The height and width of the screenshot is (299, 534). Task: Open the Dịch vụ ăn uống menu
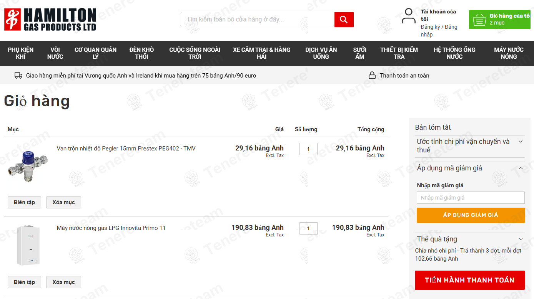click(x=321, y=53)
